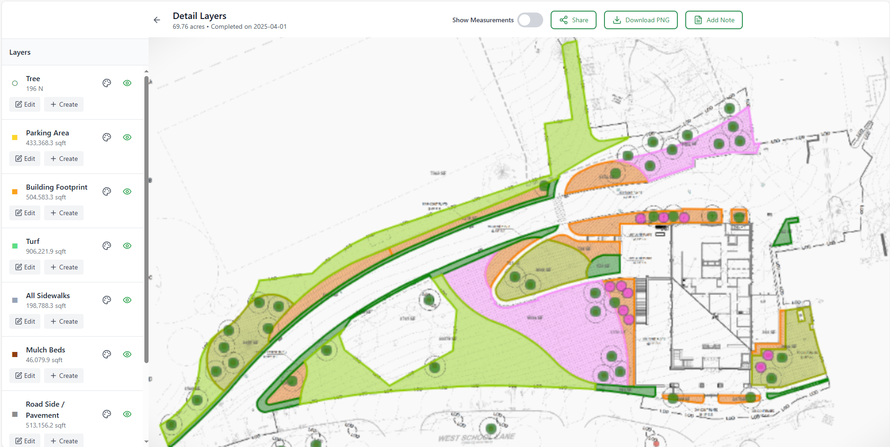Download the map as PNG
This screenshot has width=890, height=447.
[641, 20]
